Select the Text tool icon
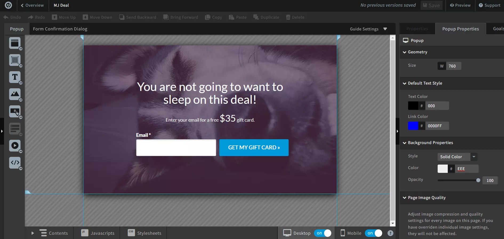 click(15, 77)
